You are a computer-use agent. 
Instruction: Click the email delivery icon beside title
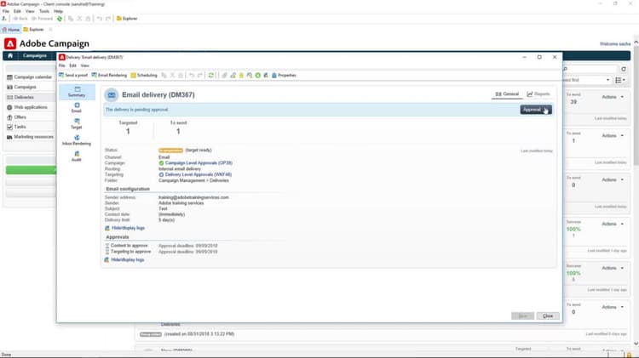click(112, 94)
